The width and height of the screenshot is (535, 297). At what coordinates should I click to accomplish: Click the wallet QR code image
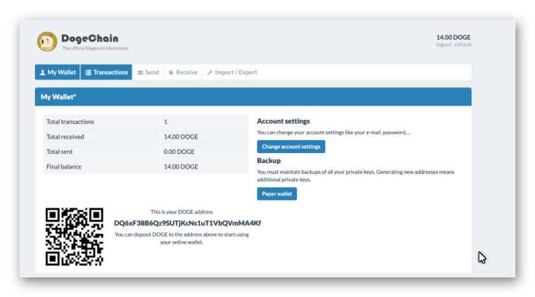click(x=75, y=236)
